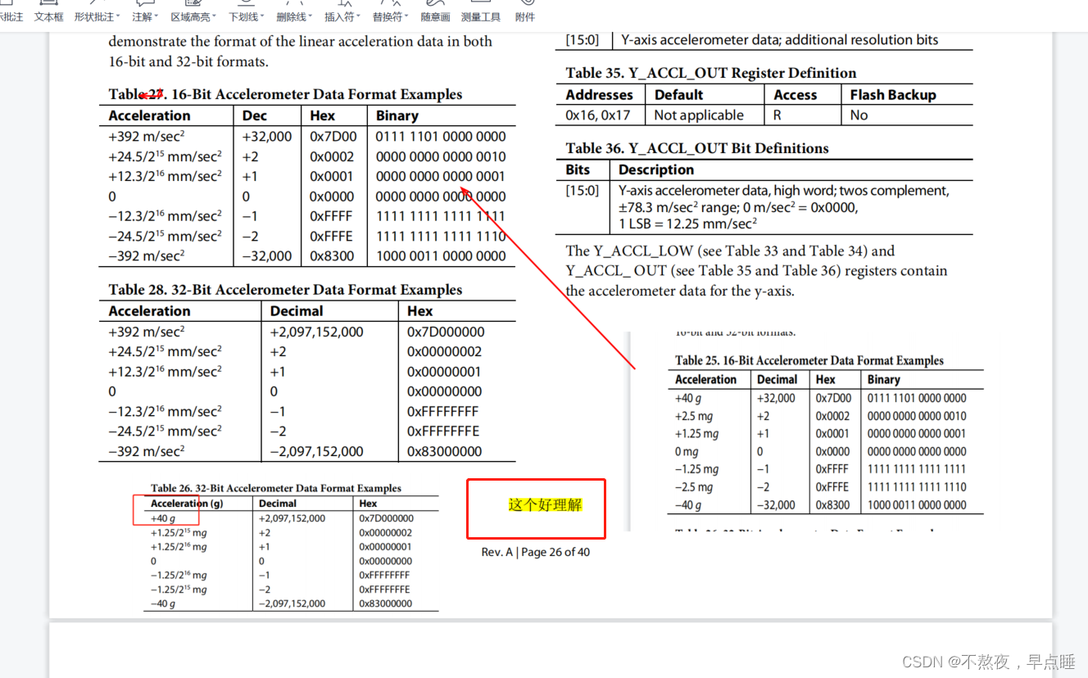Expand the 区域高亮 dropdown arrow
The image size is (1088, 678).
pyautogui.click(x=215, y=17)
